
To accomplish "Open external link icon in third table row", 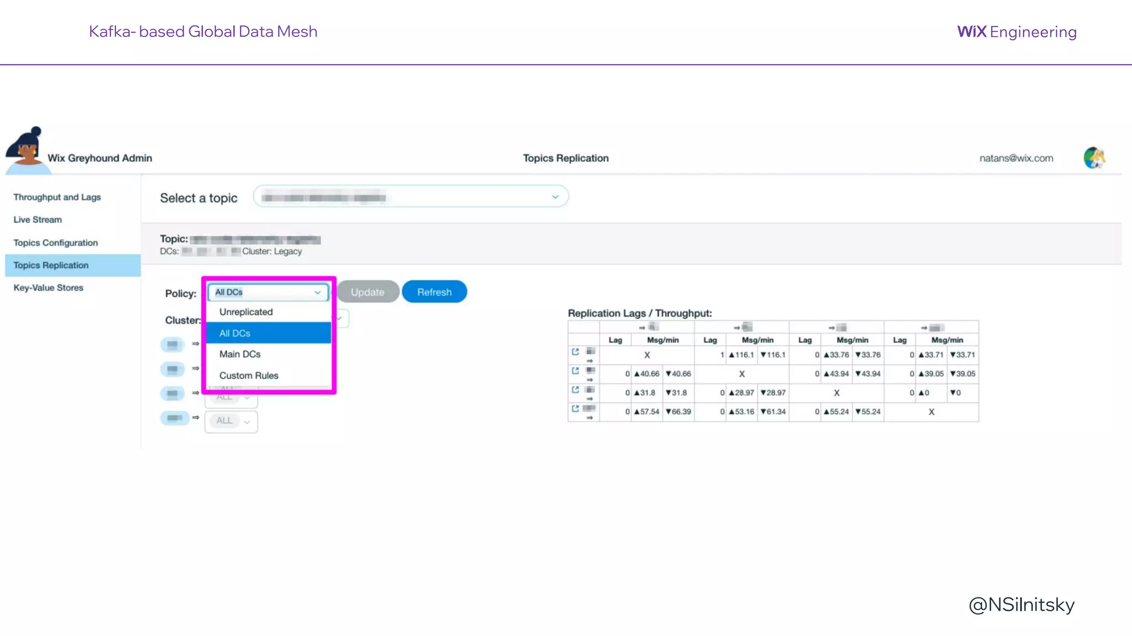I will click(575, 390).
